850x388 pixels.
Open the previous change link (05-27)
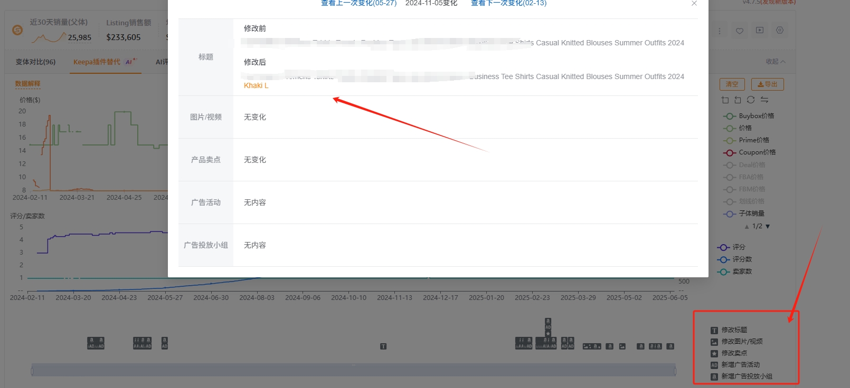click(x=358, y=3)
